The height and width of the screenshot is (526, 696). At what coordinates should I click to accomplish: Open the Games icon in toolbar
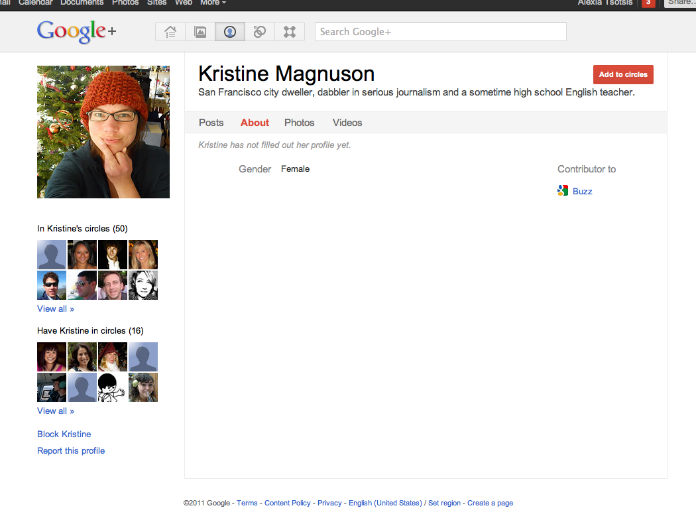pyautogui.click(x=290, y=32)
